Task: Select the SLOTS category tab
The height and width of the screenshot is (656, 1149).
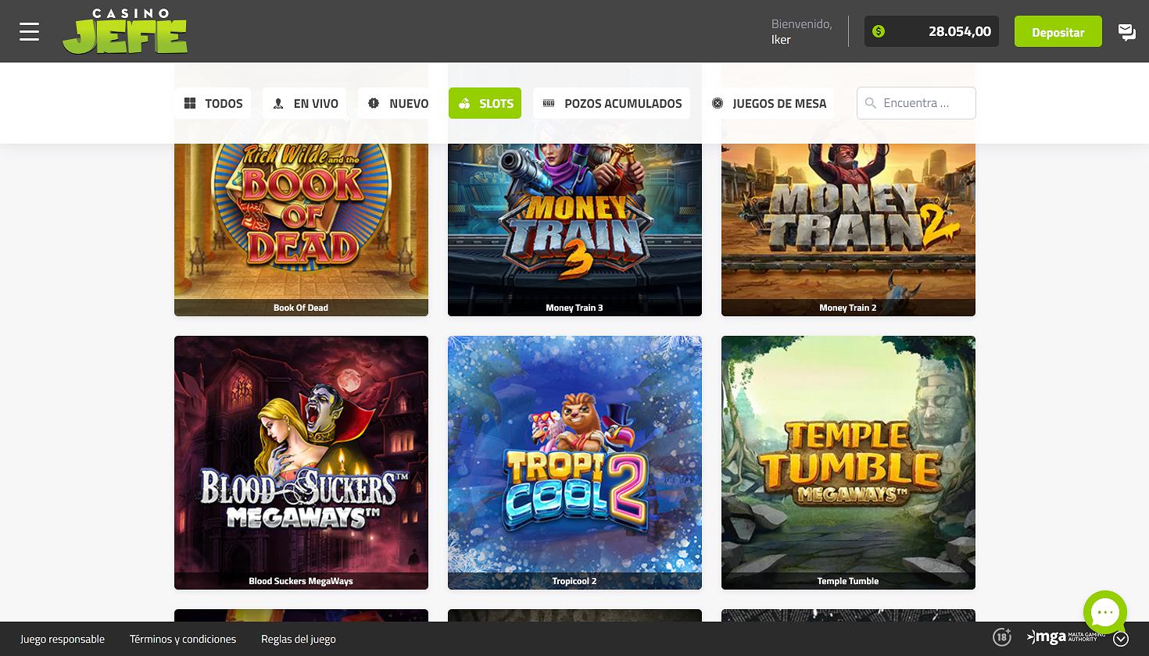Action: coord(485,103)
